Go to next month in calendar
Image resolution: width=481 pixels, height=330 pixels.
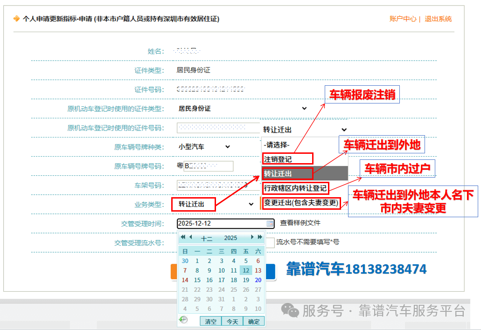click(x=252, y=237)
